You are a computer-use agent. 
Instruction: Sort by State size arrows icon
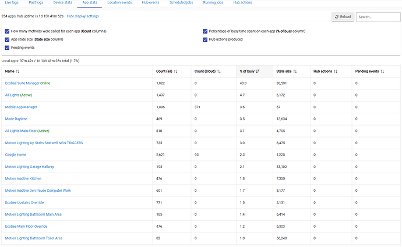pyautogui.click(x=295, y=71)
